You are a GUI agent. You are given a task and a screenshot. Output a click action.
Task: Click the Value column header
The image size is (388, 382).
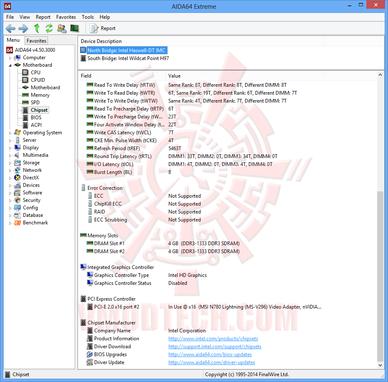point(245,76)
